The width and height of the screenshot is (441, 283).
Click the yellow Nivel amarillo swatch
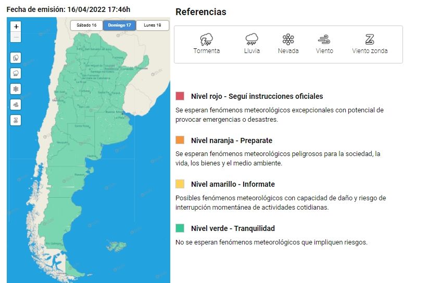click(x=180, y=184)
